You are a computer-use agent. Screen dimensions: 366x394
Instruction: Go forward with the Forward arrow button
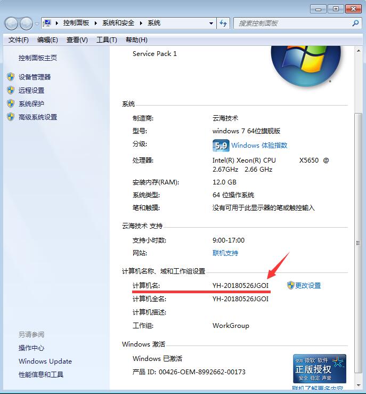pyautogui.click(x=26, y=23)
